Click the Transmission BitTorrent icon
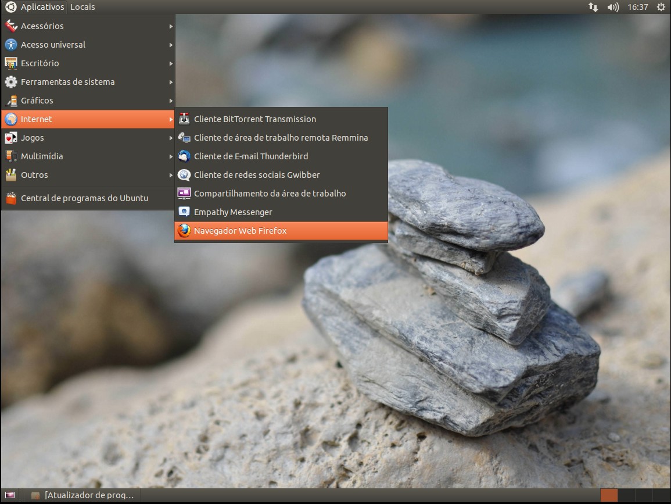The height and width of the screenshot is (504, 671). pos(184,119)
